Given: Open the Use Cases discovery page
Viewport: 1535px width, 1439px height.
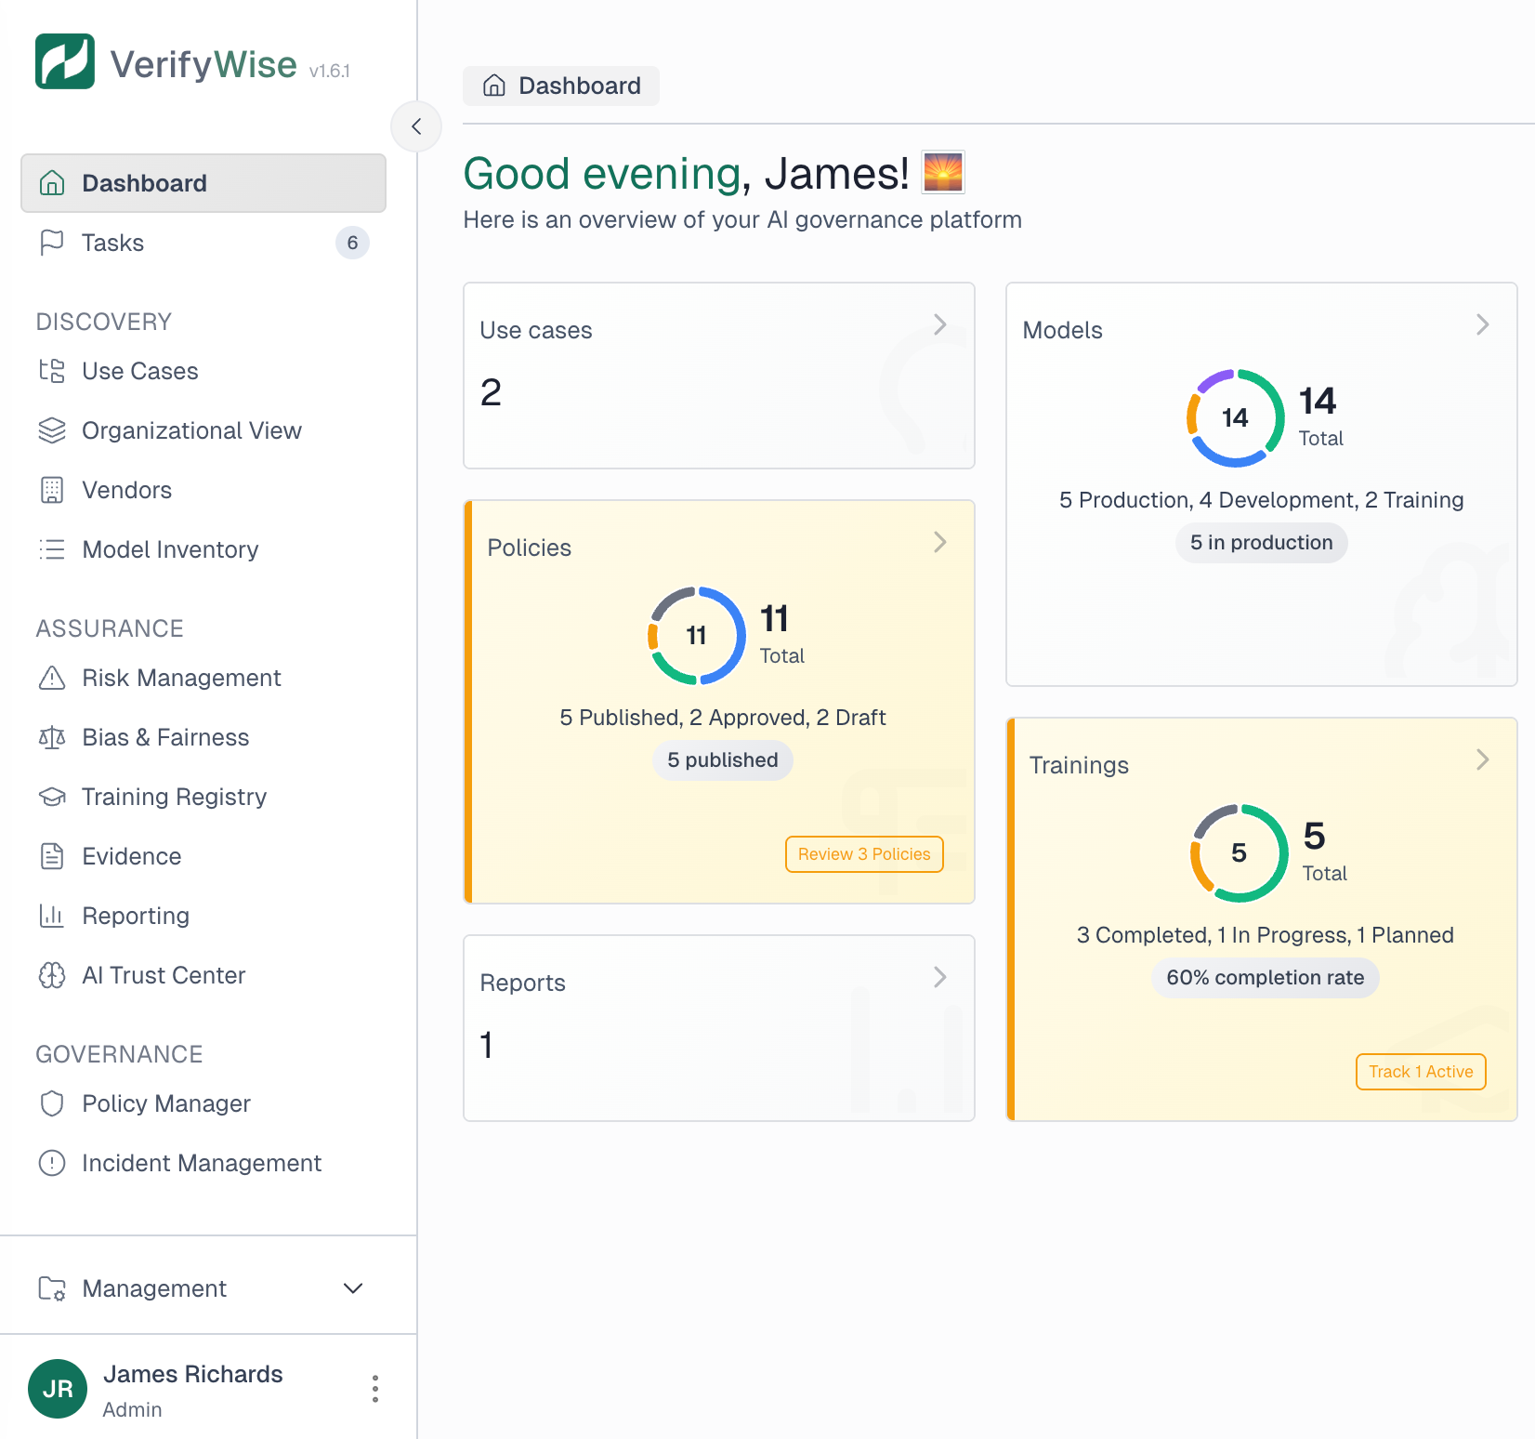Looking at the screenshot, I should click(139, 371).
